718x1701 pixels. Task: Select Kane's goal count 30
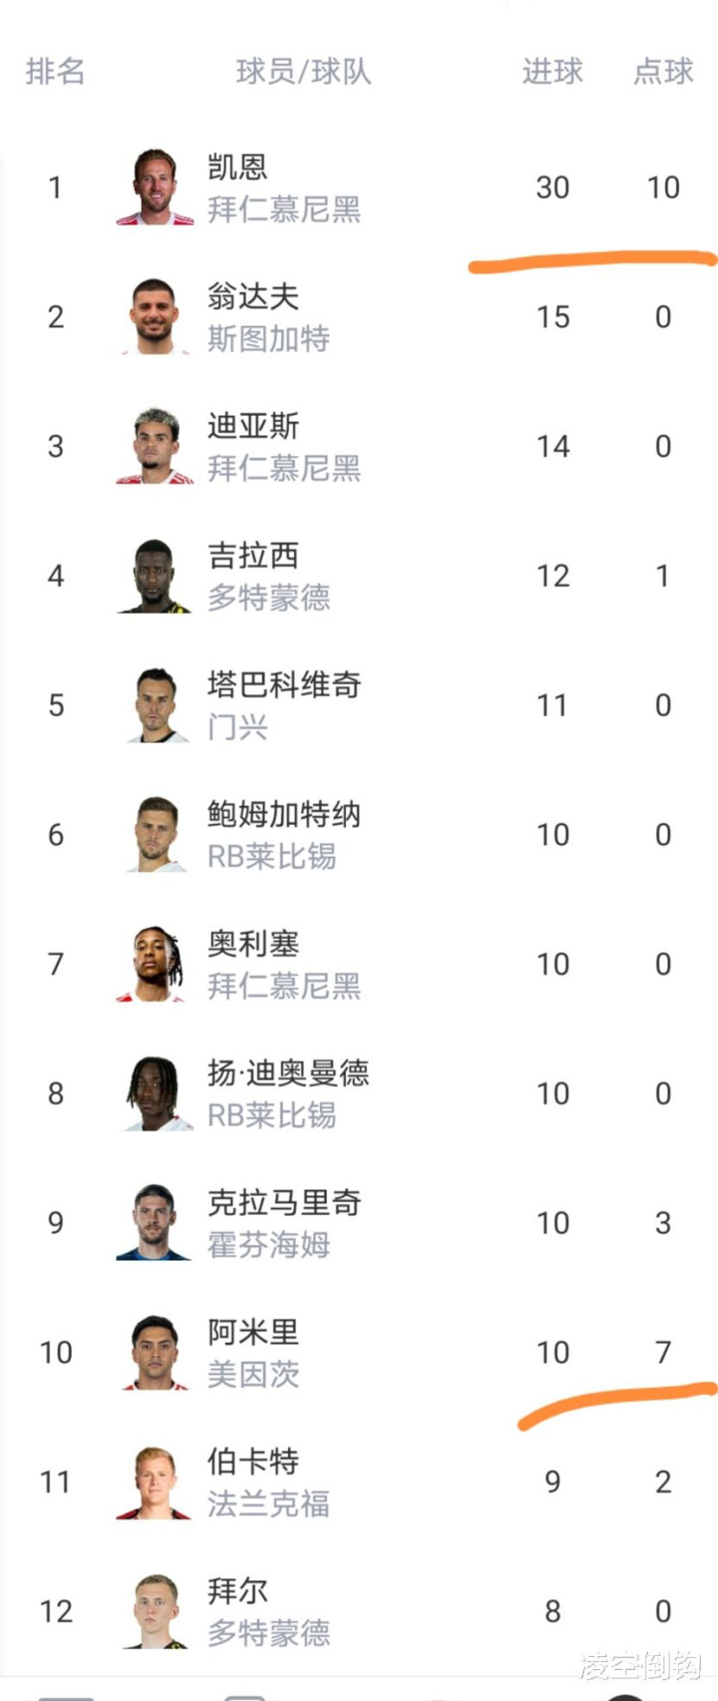point(552,188)
